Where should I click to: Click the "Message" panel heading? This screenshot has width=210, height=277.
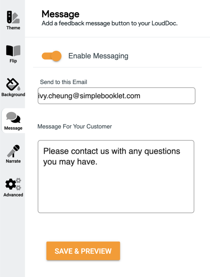[x=60, y=14]
